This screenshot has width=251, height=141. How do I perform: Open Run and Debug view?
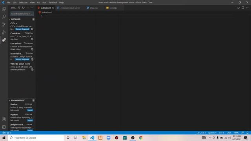tap(4, 32)
